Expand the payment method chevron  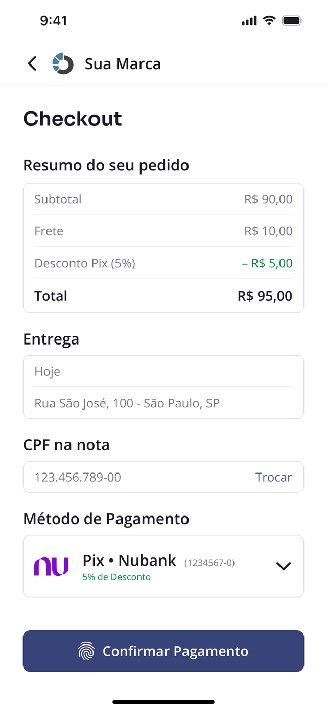coord(283,566)
